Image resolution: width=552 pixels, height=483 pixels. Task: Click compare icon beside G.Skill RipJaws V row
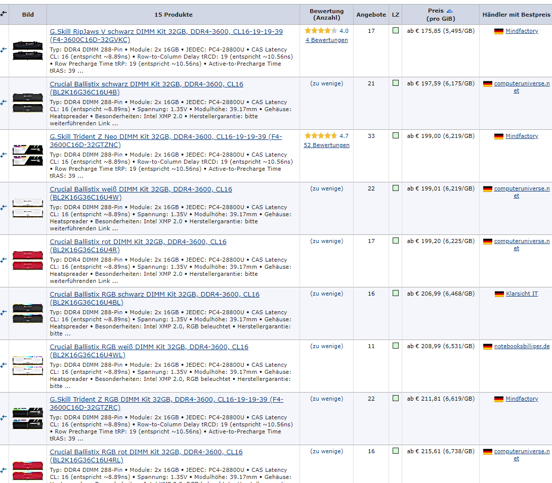click(x=3, y=50)
